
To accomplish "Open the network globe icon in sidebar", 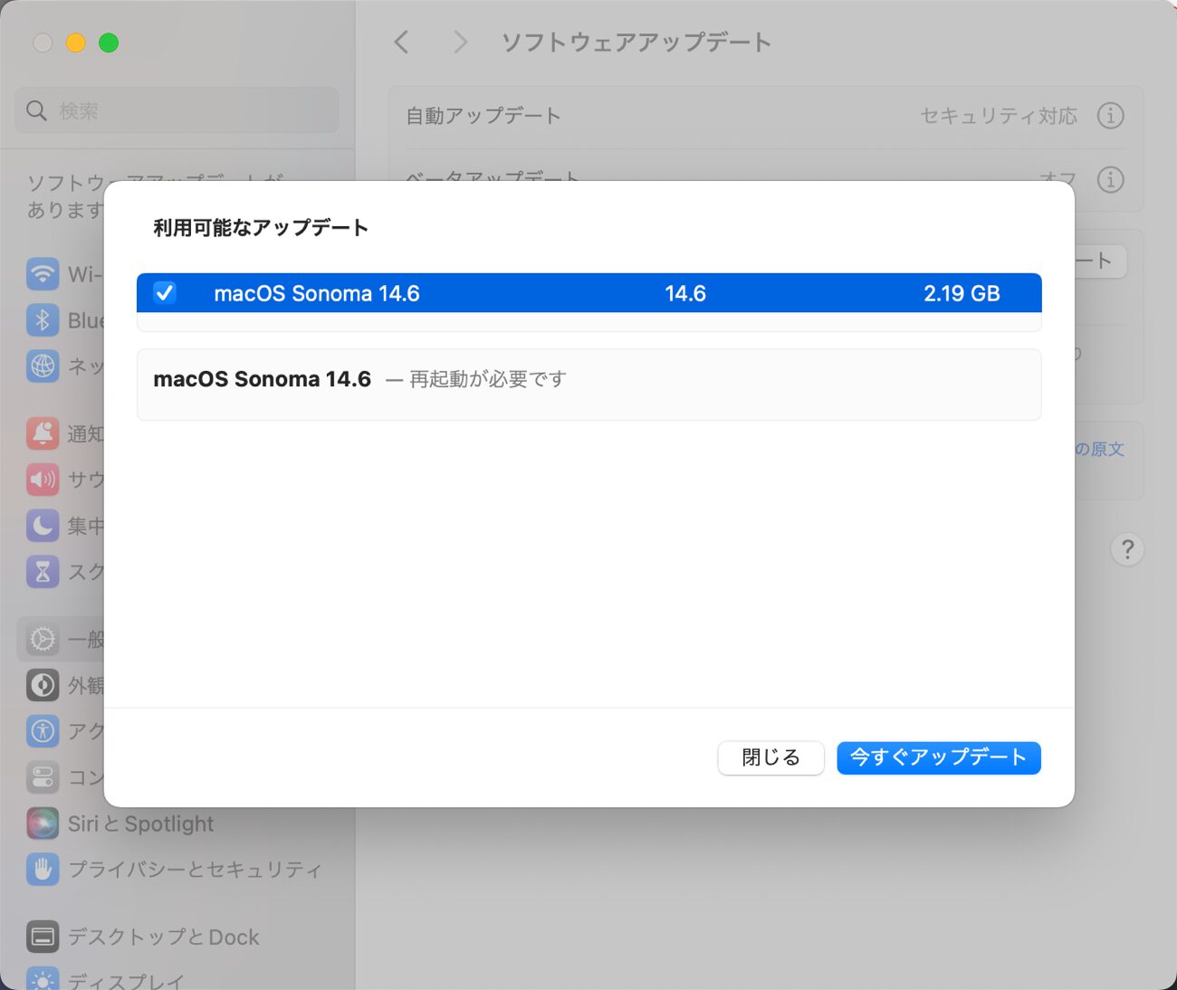I will click(x=43, y=366).
